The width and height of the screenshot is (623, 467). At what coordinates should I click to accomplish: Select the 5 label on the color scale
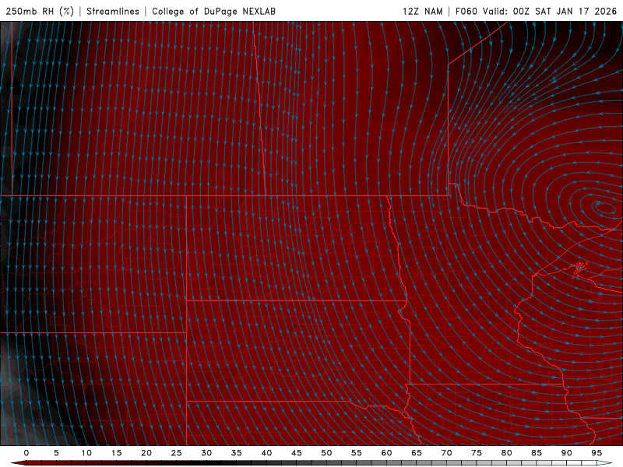click(56, 453)
